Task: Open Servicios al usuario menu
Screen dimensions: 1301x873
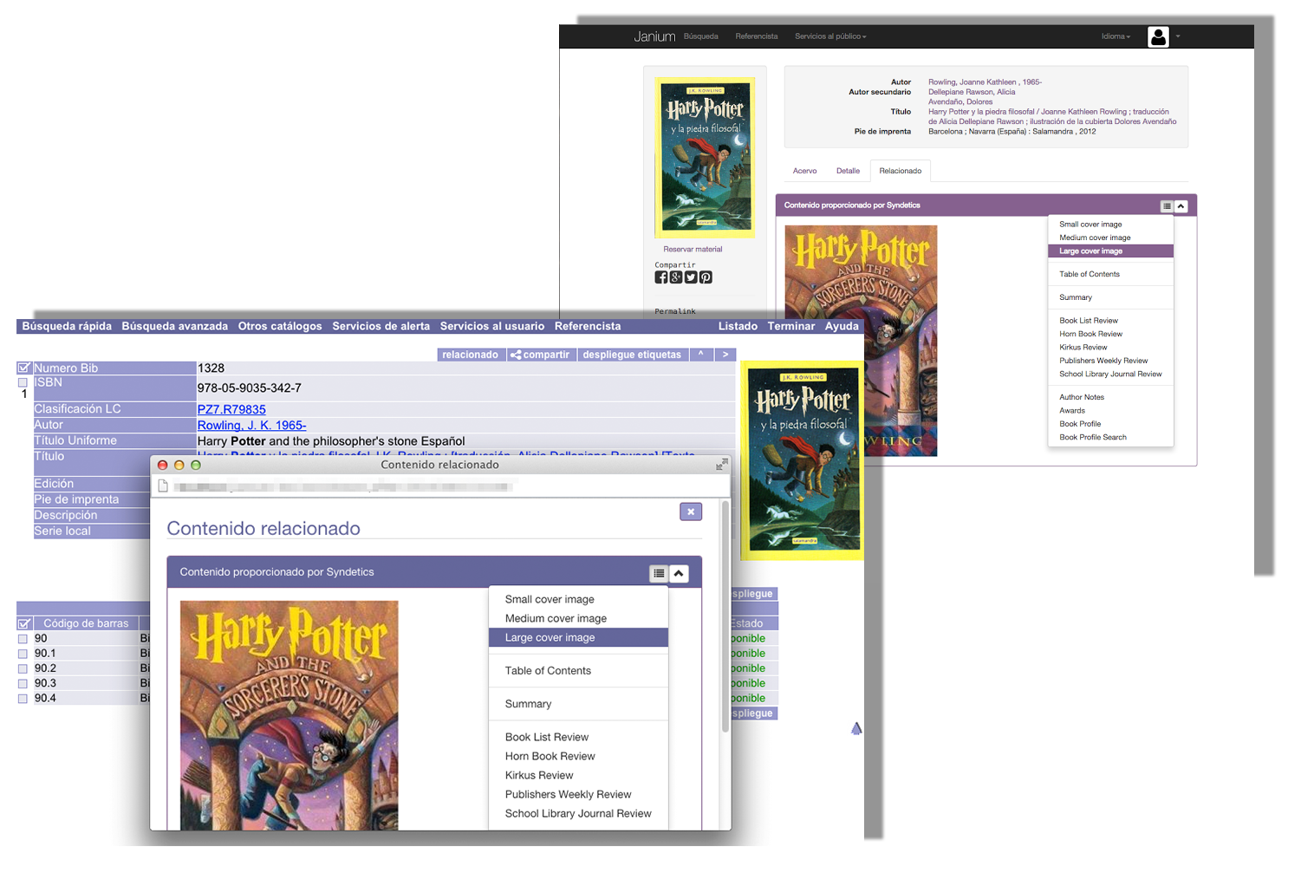Action: click(x=492, y=326)
